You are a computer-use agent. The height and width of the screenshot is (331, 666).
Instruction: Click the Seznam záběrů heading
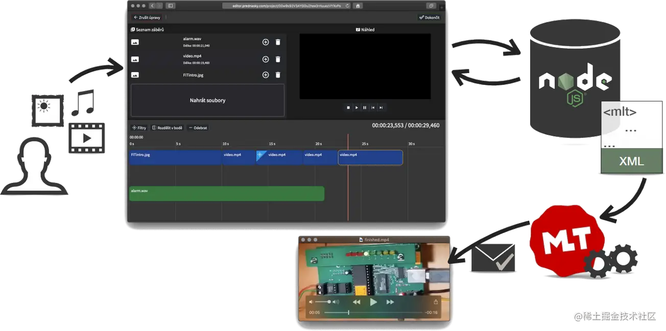(x=147, y=30)
